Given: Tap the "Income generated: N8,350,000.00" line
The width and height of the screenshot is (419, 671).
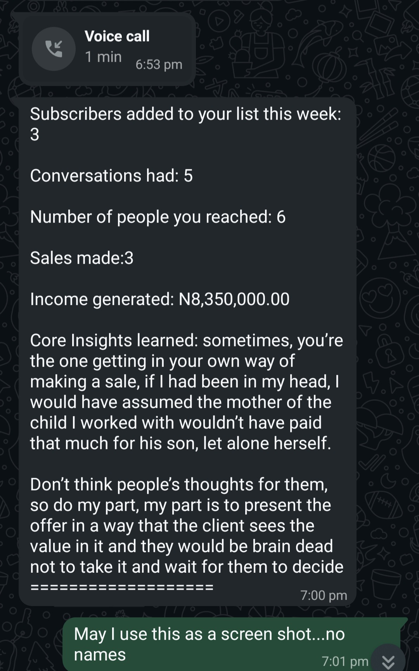Looking at the screenshot, I should coord(159,299).
